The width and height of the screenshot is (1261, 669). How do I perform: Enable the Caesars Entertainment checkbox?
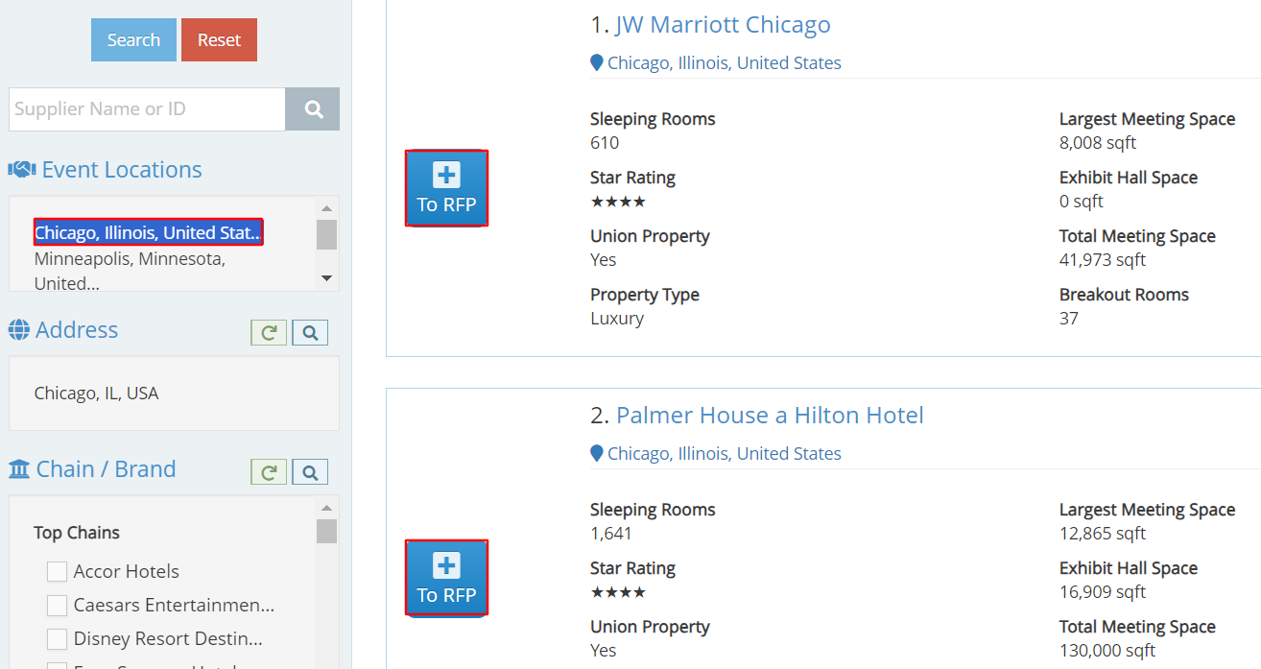point(58,606)
